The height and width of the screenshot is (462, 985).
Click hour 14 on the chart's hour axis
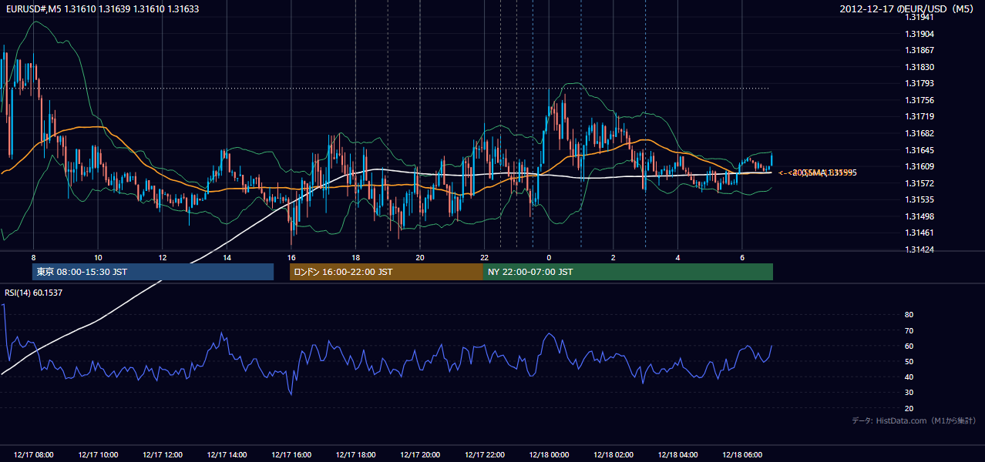point(227,257)
